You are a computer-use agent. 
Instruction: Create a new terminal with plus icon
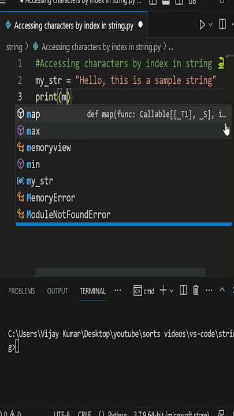coord(163,291)
